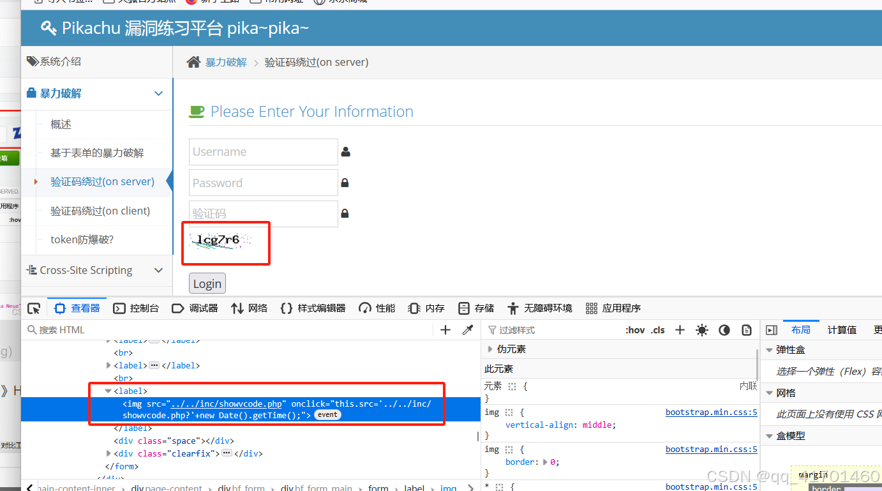Click the ellipsis badge in second label node
Image resolution: width=882 pixels, height=491 pixels.
(154, 365)
